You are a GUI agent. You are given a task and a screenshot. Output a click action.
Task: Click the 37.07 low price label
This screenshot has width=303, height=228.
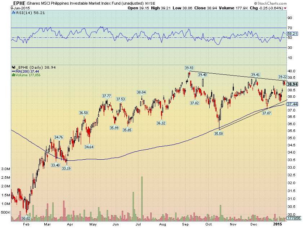click(x=267, y=113)
